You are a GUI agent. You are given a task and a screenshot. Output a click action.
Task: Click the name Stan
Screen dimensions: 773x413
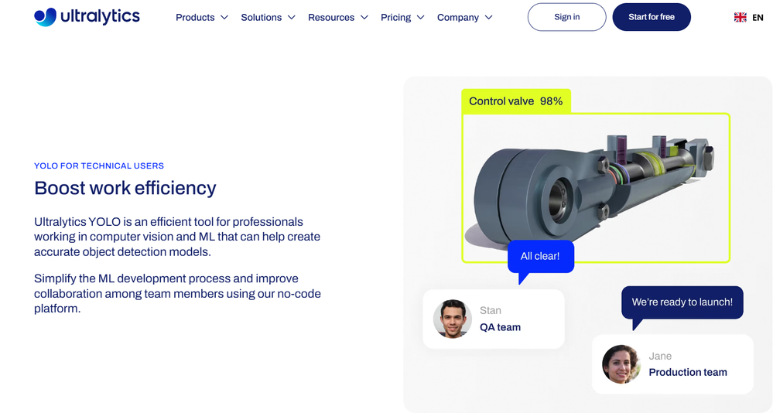(490, 310)
